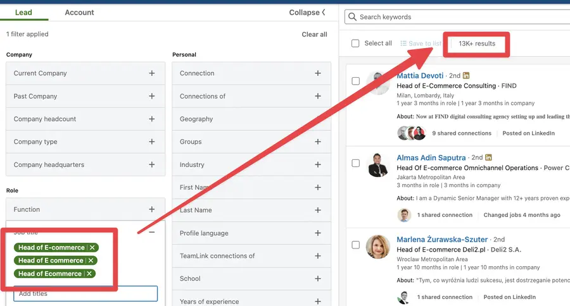Click Posted on LinkedIn for Marlena
Screen dimensions: 570x306
coord(510,297)
